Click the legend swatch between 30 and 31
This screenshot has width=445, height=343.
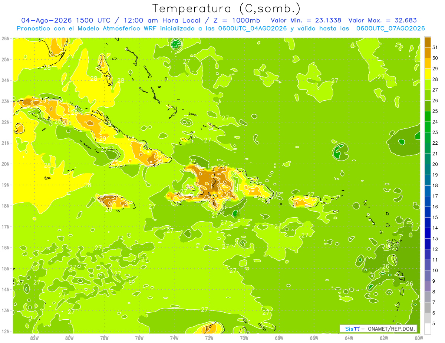(x=428, y=53)
